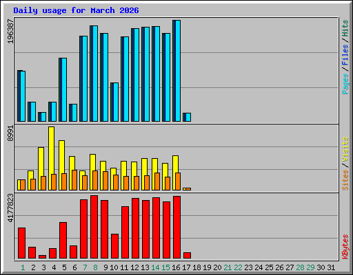Image resolution: width=353 pixels, height=275 pixels.
Task: Click day label 5 on the date axis
Action: coord(64,267)
